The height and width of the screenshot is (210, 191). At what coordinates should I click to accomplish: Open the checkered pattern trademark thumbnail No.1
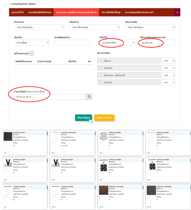pyautogui.click(x=8, y=136)
